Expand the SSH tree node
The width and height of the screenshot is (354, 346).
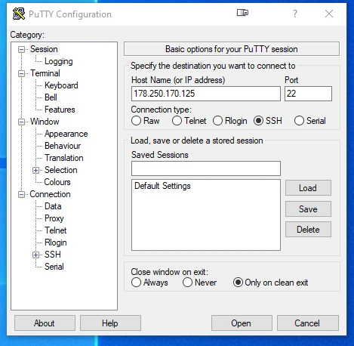tap(35, 255)
